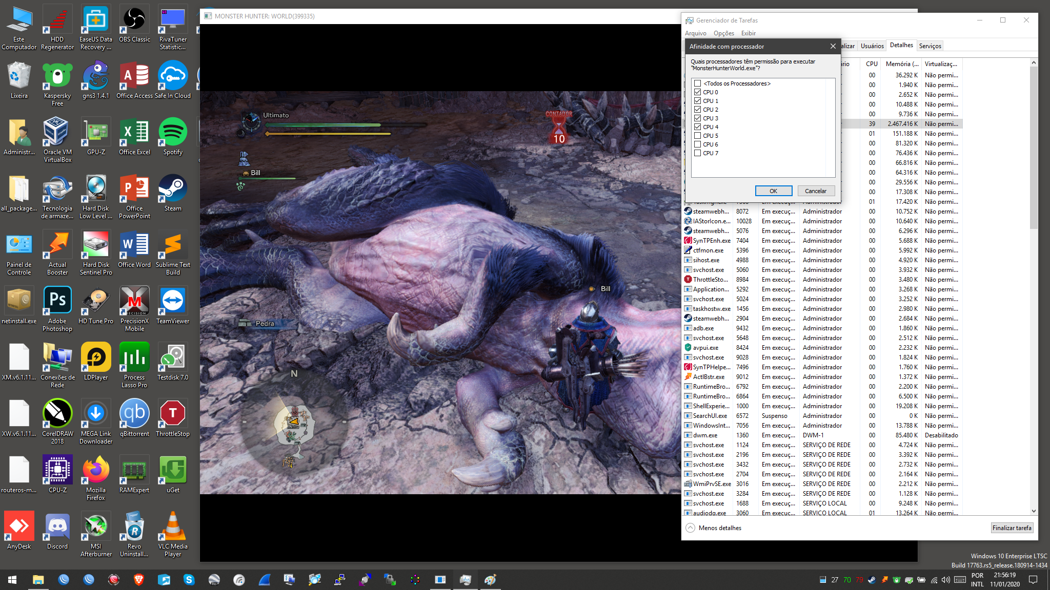Select the Steam desktop icon
1050x590 pixels.
(173, 194)
